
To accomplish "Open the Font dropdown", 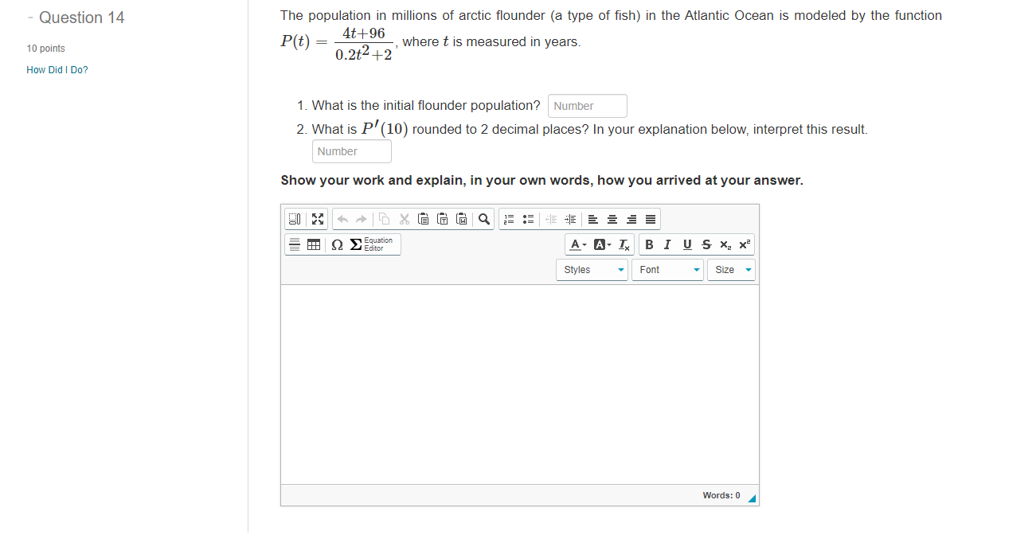I will click(x=667, y=269).
